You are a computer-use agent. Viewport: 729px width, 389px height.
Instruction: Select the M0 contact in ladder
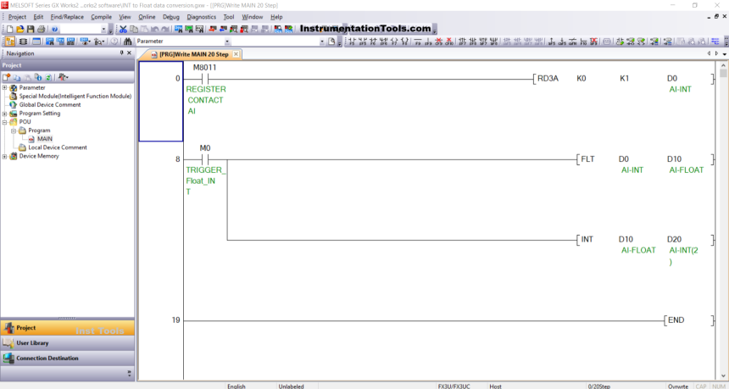(204, 158)
